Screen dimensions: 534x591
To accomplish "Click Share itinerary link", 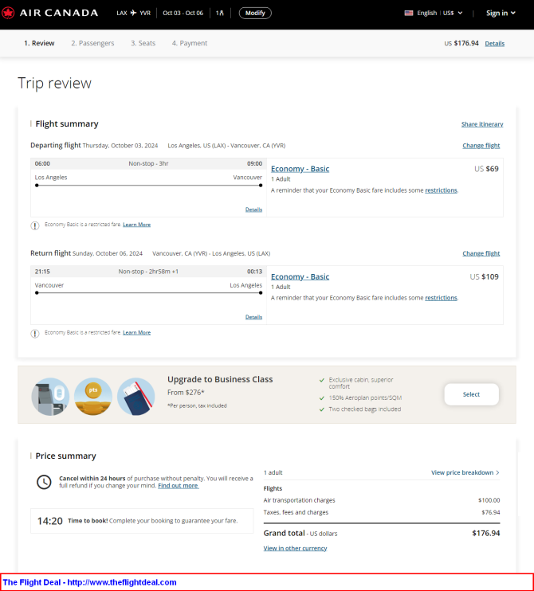I will [x=482, y=124].
